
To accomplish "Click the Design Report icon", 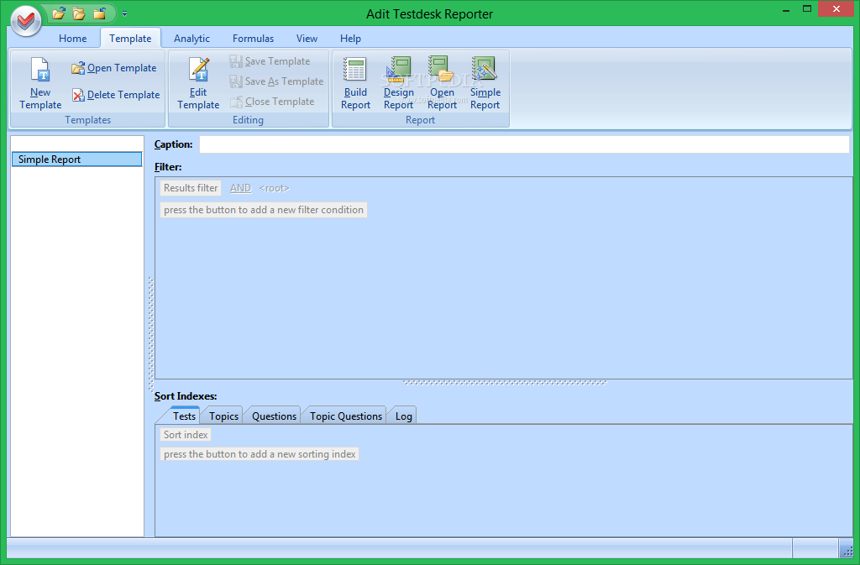I will tap(399, 83).
